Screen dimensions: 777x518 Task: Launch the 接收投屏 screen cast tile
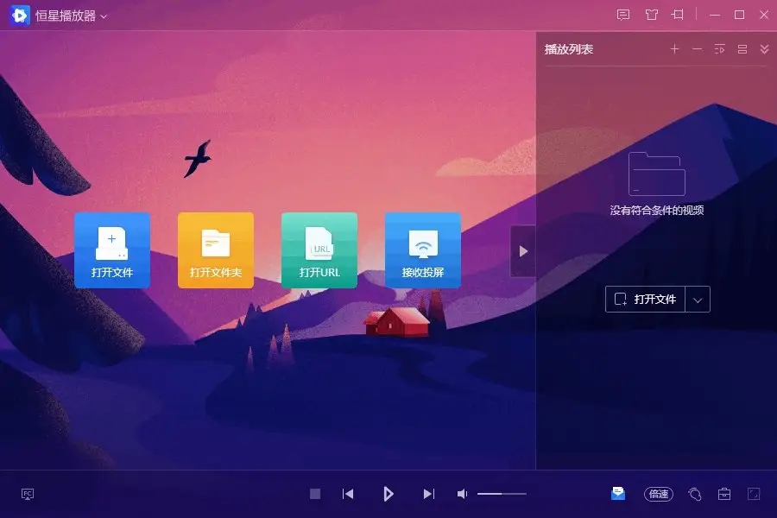(423, 250)
